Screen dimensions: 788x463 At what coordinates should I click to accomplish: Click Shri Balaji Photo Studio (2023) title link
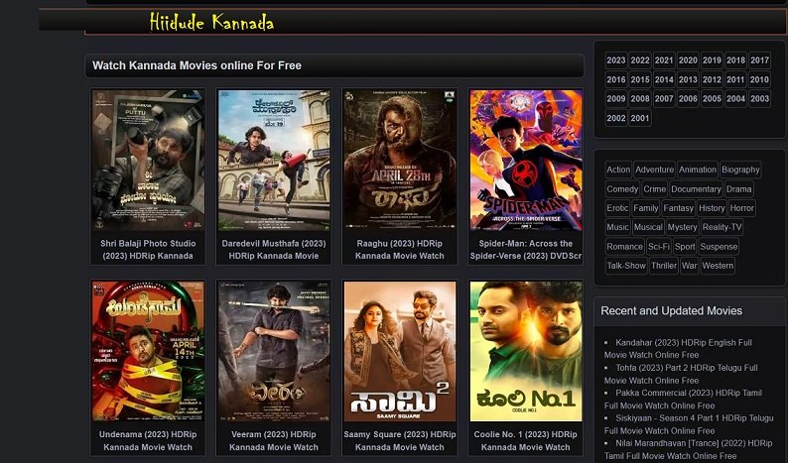tap(148, 250)
